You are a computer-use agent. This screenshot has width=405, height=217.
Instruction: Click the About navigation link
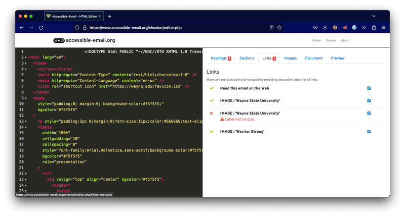coord(345,40)
